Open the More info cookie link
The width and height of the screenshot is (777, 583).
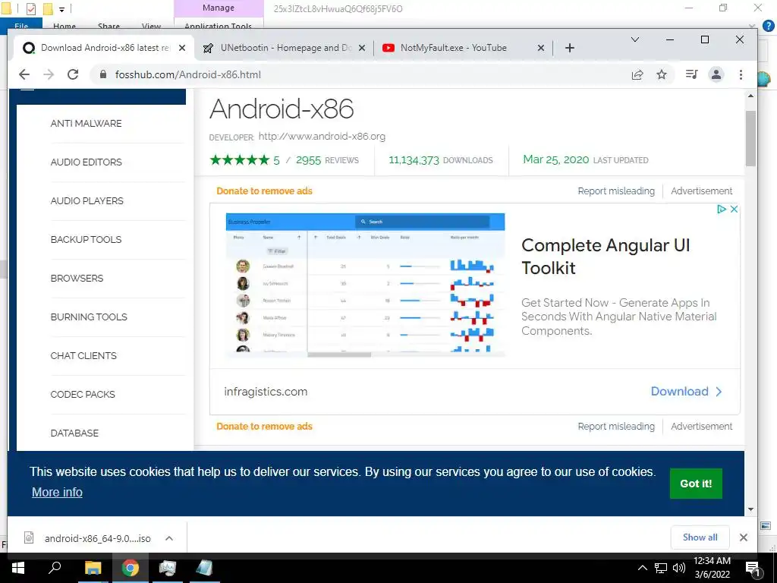(x=57, y=492)
